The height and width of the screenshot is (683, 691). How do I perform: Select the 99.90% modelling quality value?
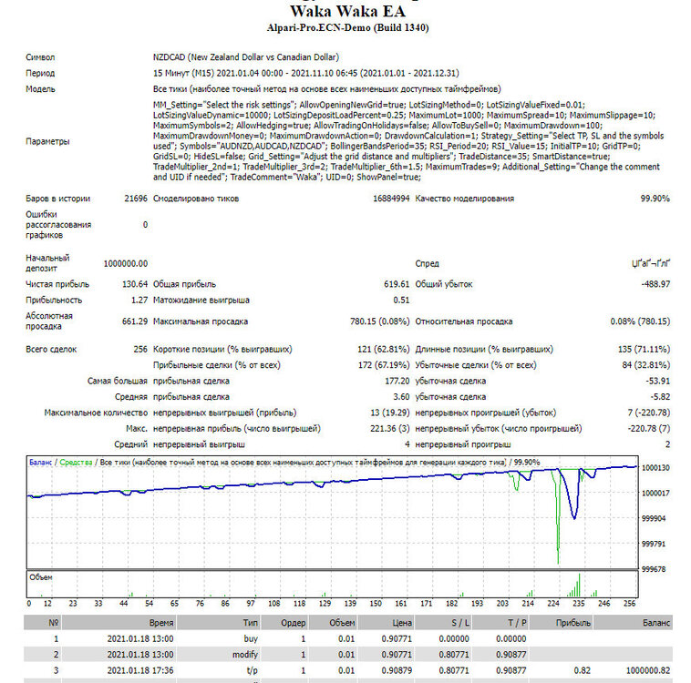tap(655, 199)
